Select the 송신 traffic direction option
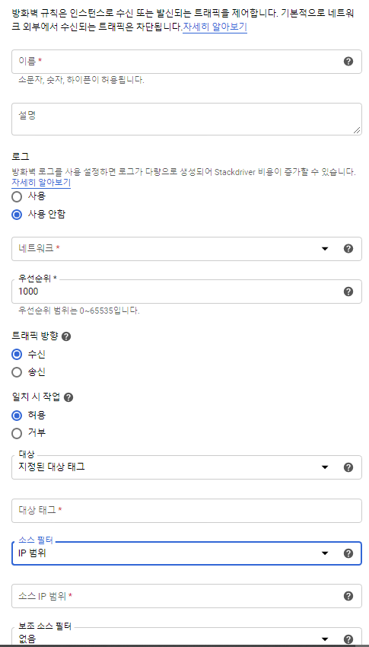 [17, 372]
